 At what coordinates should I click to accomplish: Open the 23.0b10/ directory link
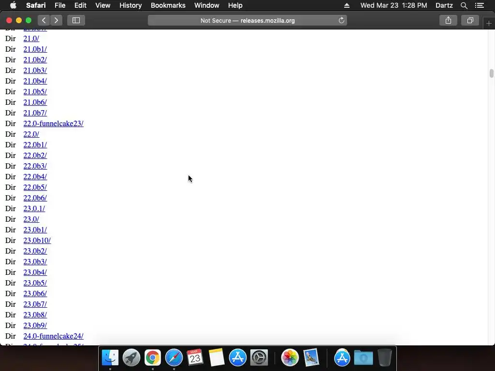[x=37, y=241]
